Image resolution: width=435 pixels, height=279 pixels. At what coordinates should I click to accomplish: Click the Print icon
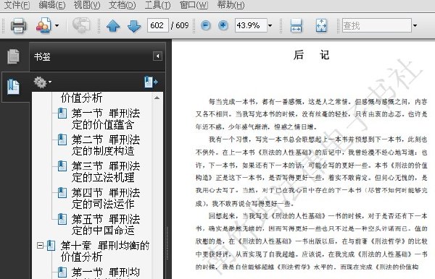19,26
